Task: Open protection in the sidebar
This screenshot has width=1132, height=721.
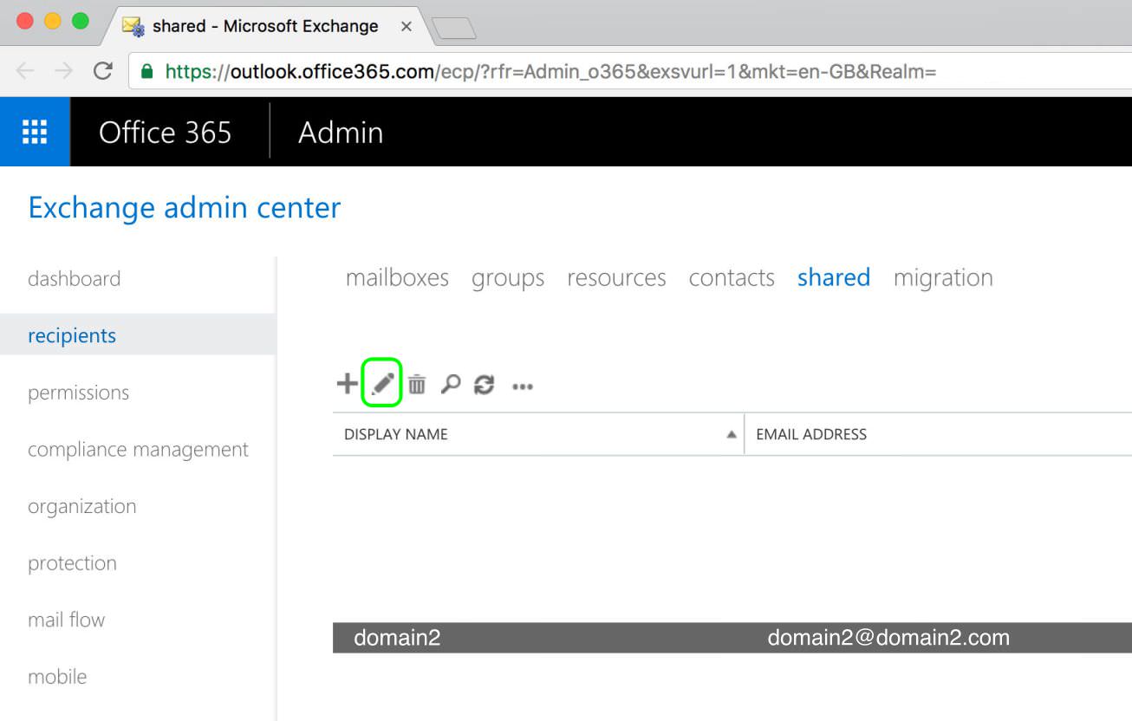Action: point(72,563)
